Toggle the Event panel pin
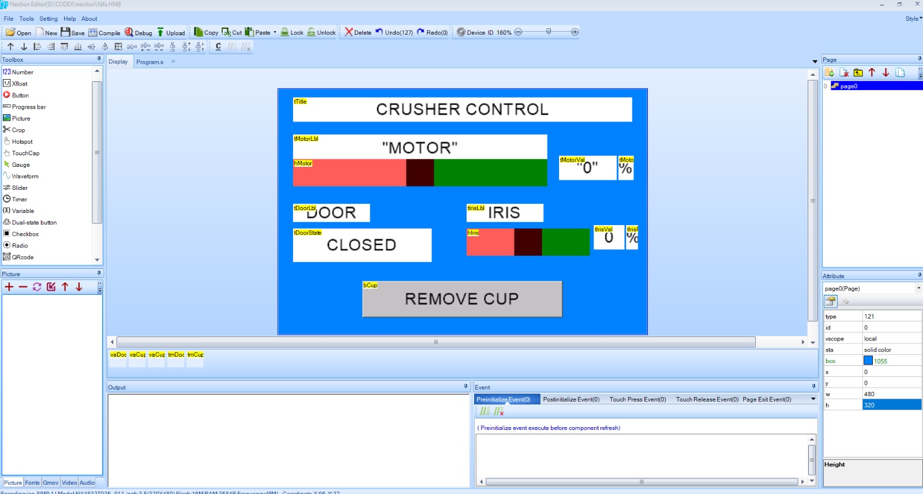Image resolution: width=923 pixels, height=494 pixels. (814, 387)
